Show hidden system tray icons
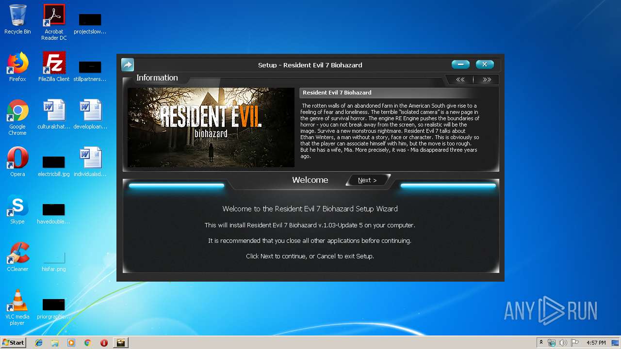621x349 pixels. click(x=541, y=343)
